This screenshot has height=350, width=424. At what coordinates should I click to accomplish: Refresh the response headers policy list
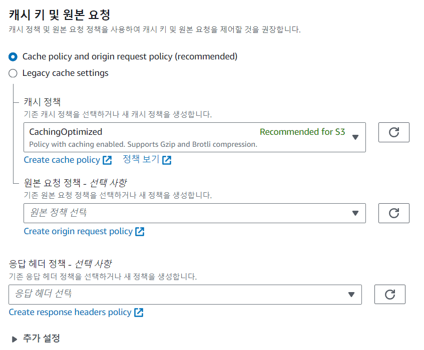(x=389, y=294)
